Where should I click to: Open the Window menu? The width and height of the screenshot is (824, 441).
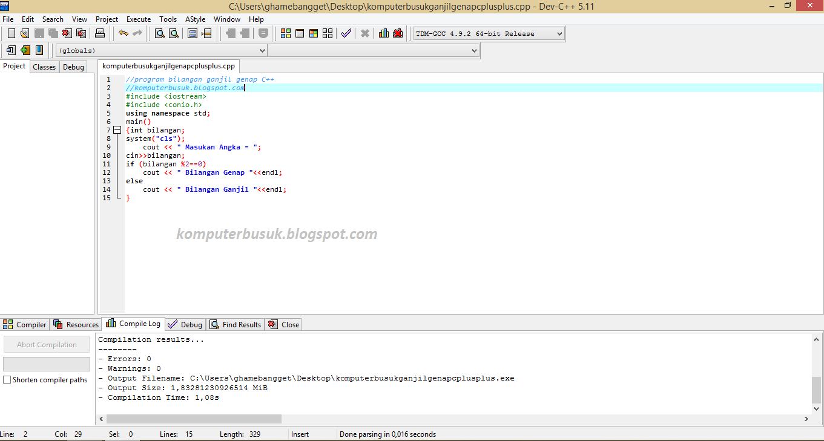tap(227, 19)
